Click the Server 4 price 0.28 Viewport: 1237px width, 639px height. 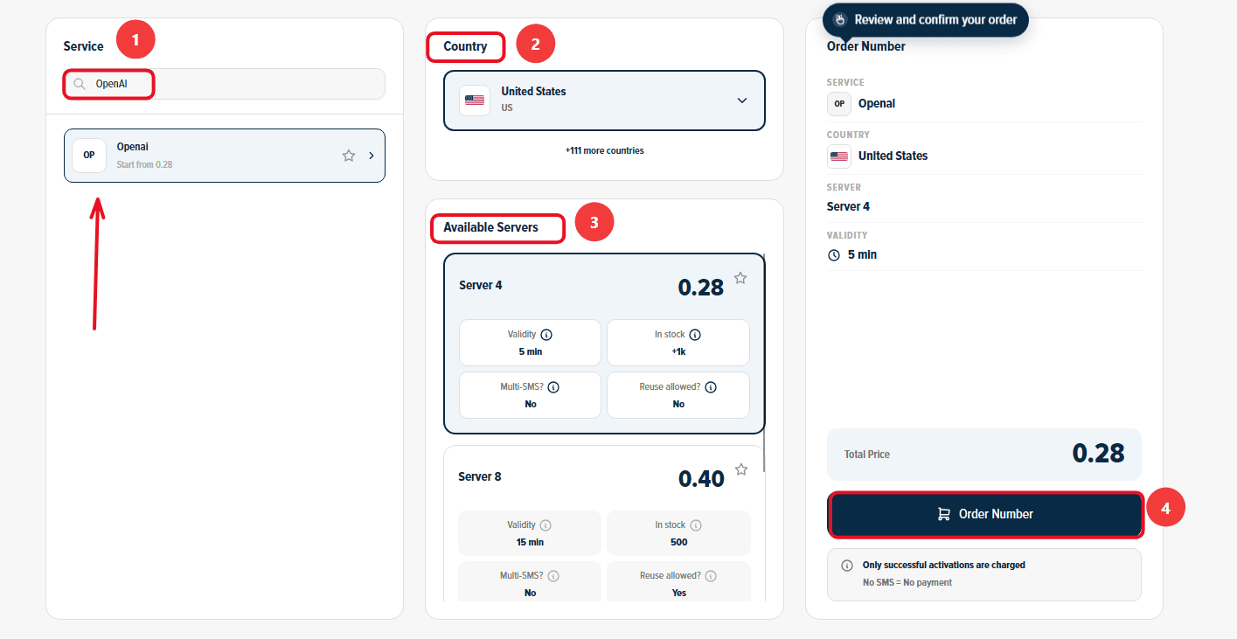pos(701,287)
